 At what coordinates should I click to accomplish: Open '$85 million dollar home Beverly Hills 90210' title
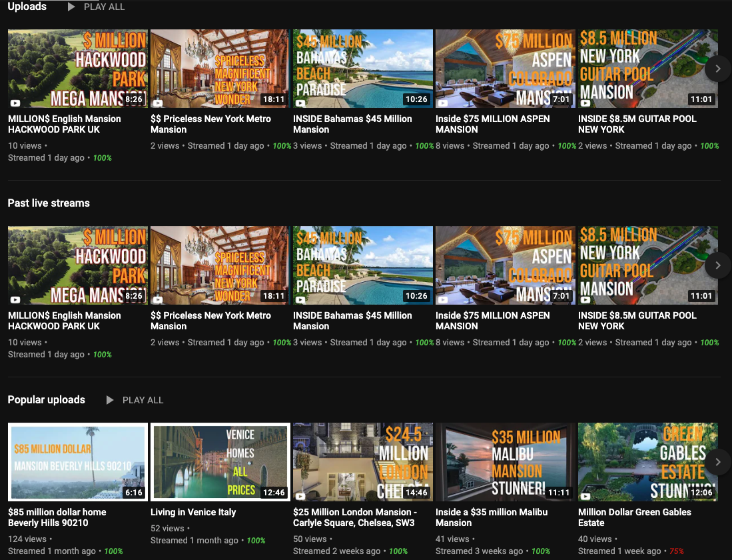(57, 517)
